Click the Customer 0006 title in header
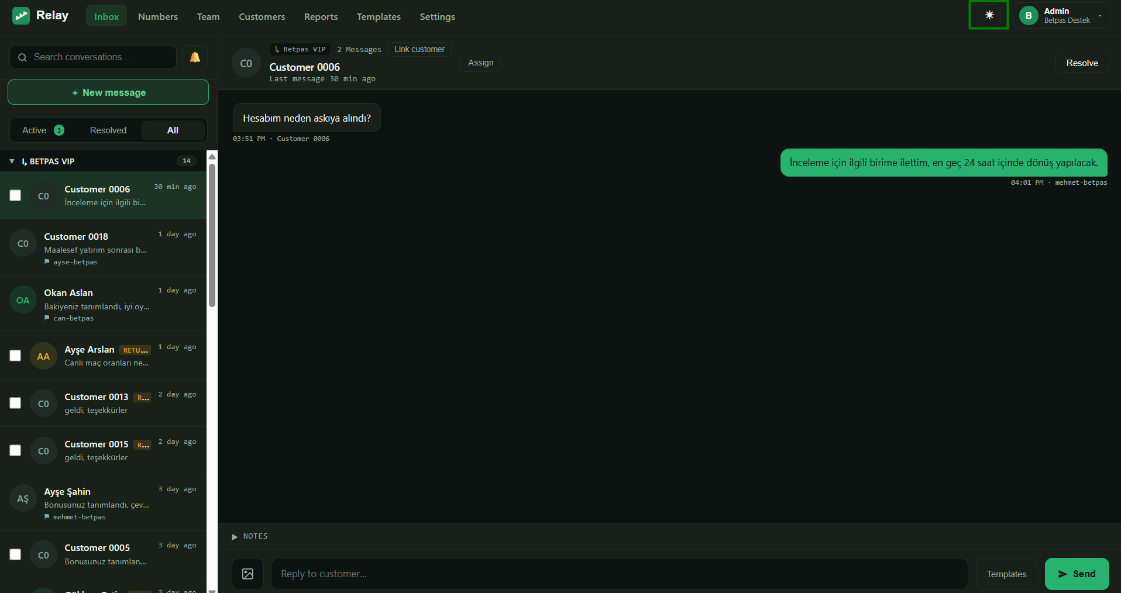Viewport: 1121px width, 593px height. (x=304, y=67)
